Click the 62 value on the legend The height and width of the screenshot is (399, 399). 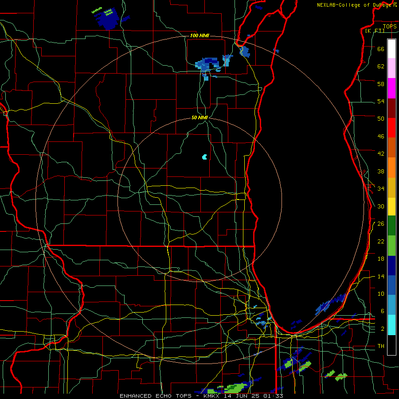(381, 66)
